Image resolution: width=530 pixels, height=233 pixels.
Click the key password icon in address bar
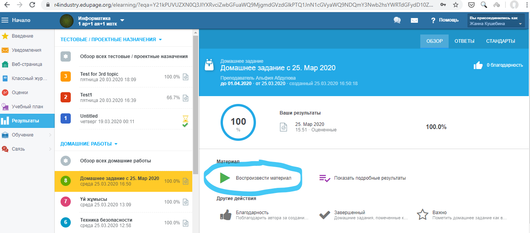click(x=443, y=5)
